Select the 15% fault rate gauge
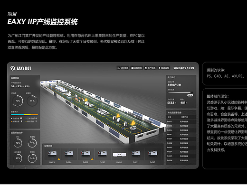This screenshot has height=185, width=247. (x=32, y=101)
